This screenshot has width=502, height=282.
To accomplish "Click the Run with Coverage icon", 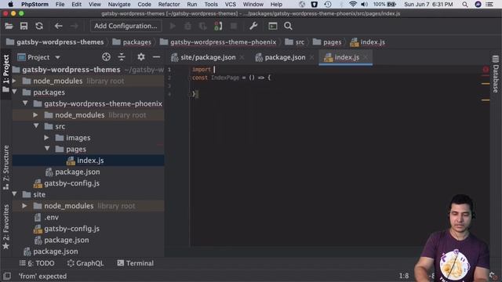I will (x=202, y=26).
